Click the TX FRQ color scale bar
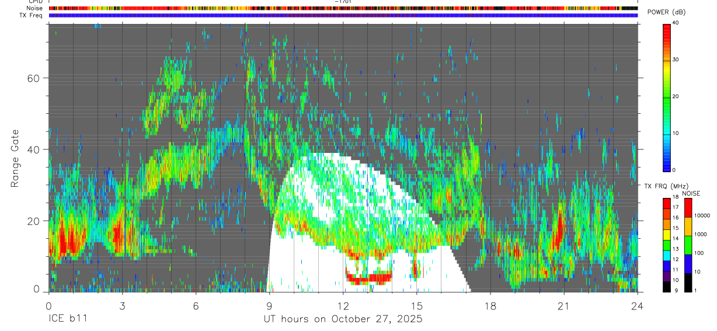The height and width of the screenshot is (331, 717). pos(667,245)
